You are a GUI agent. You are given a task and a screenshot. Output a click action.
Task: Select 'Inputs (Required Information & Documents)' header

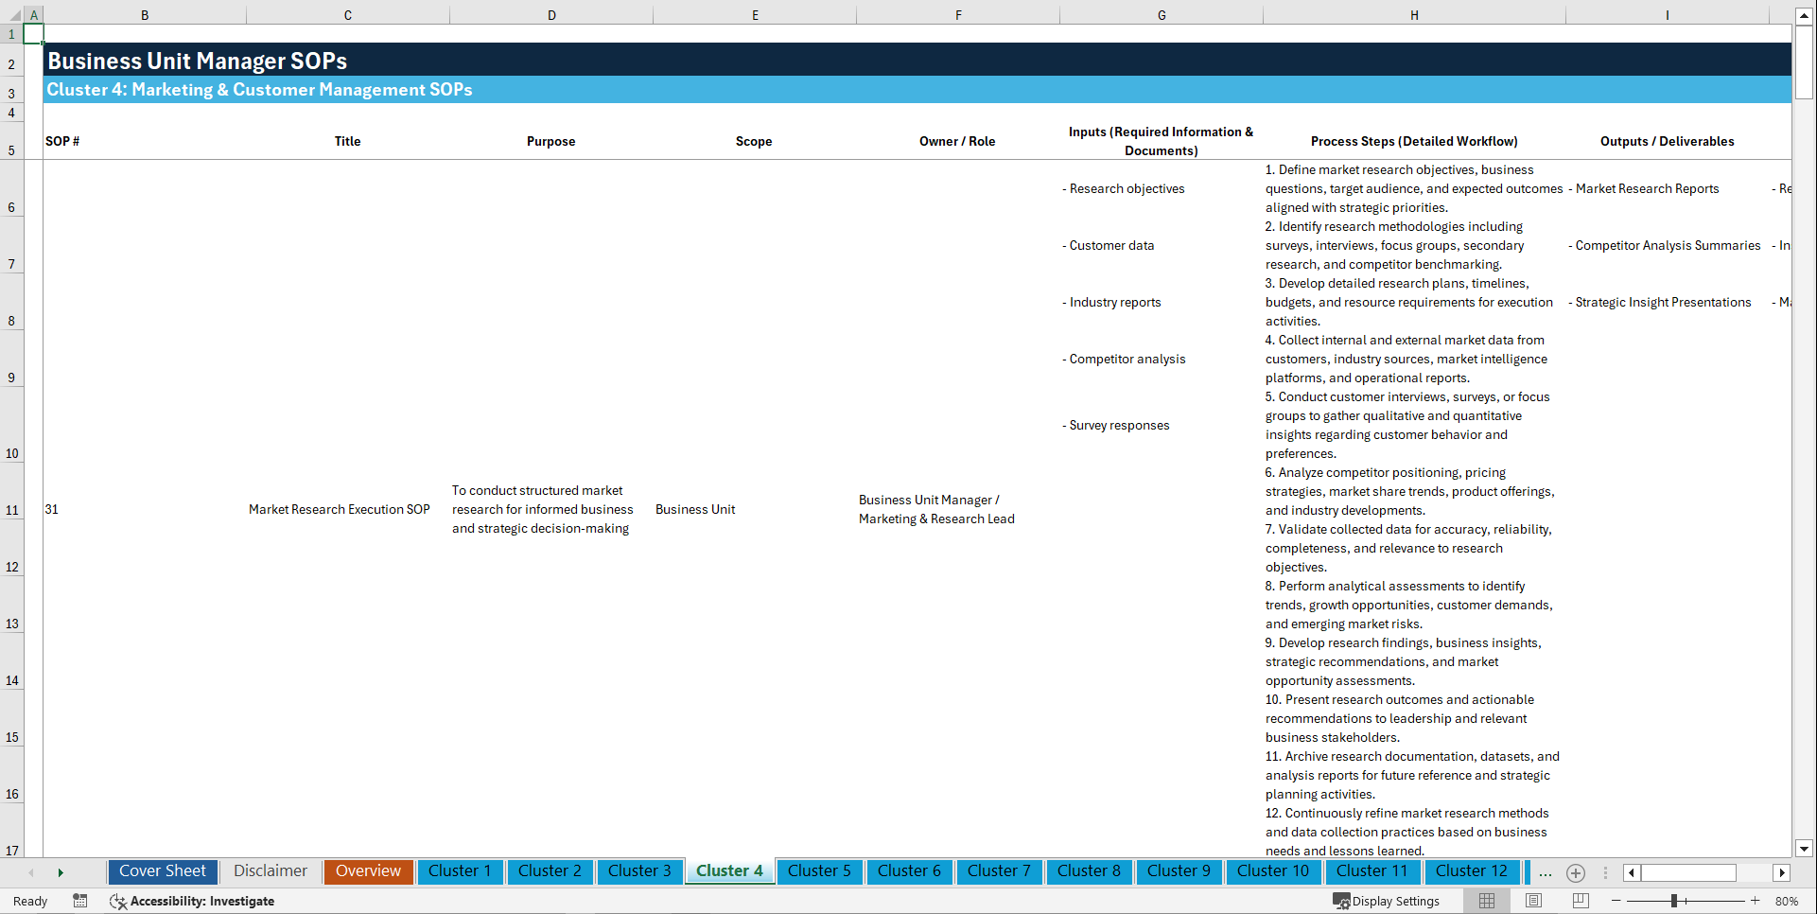(1161, 141)
